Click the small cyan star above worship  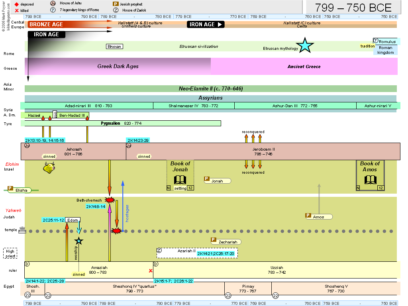tap(79, 241)
